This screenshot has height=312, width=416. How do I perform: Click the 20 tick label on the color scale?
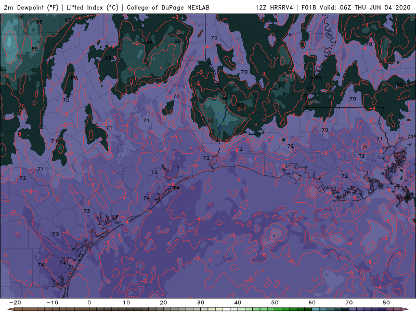pos(163,303)
